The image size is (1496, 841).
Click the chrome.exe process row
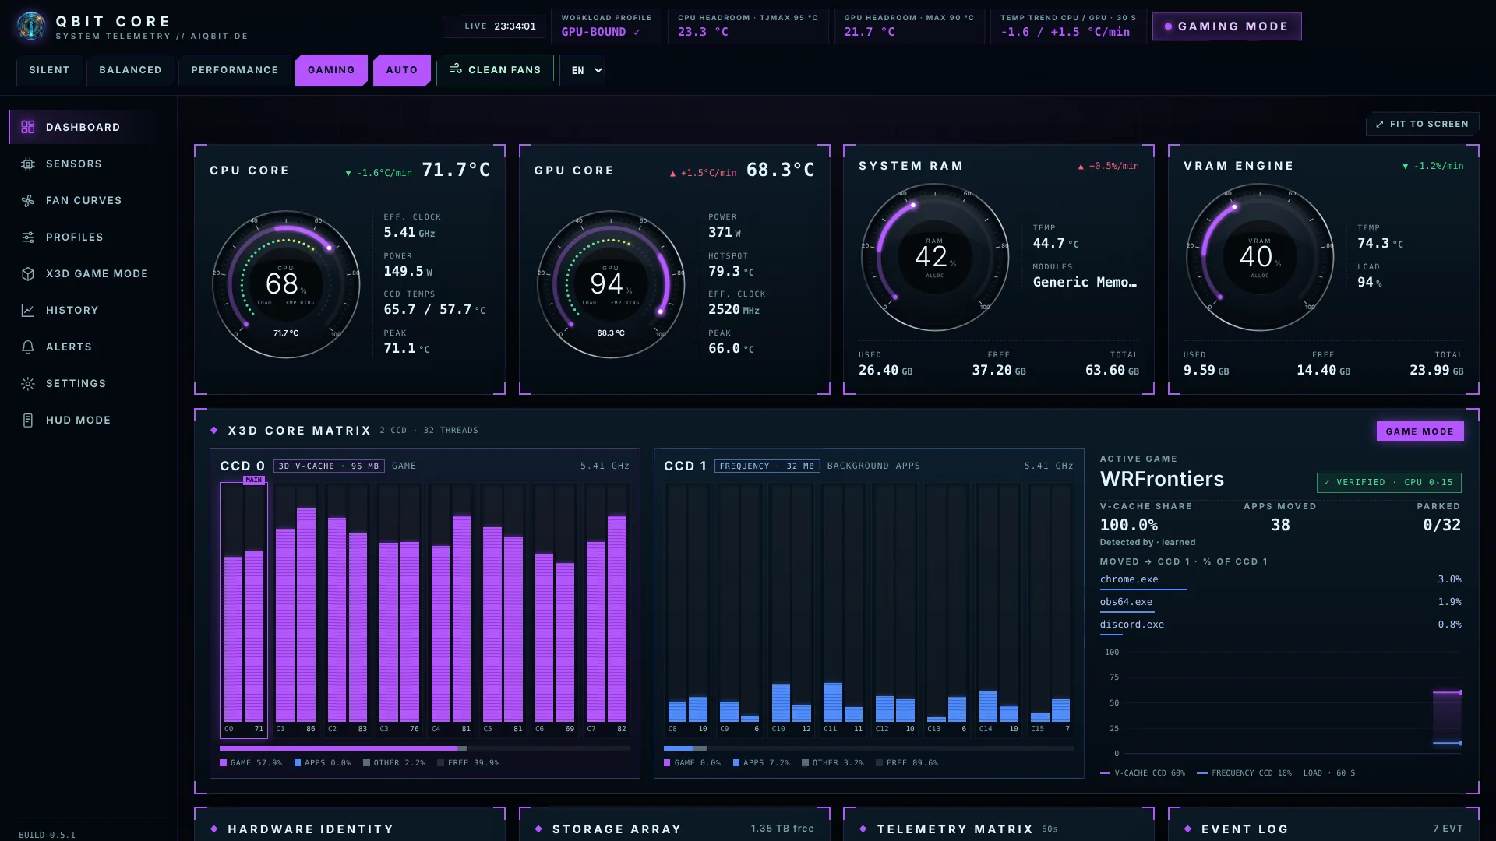(1280, 581)
